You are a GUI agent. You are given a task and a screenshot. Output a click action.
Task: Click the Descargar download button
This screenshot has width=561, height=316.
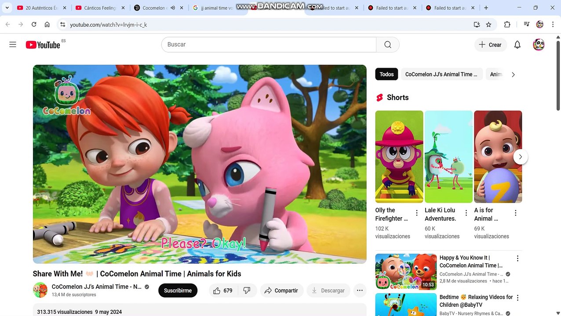[x=328, y=291]
